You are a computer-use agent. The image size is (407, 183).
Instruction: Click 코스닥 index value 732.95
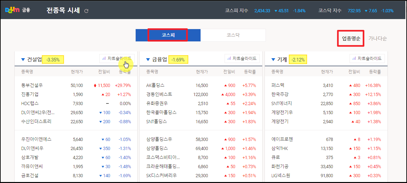pyautogui.click(x=354, y=11)
